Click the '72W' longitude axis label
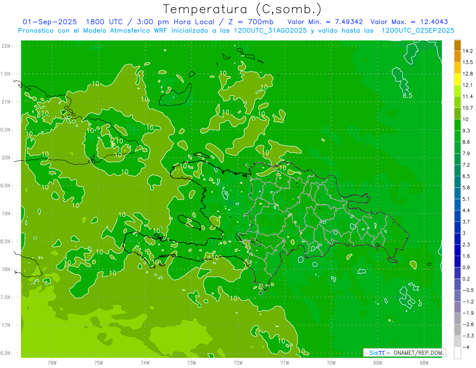476x368 pixels. click(x=238, y=362)
